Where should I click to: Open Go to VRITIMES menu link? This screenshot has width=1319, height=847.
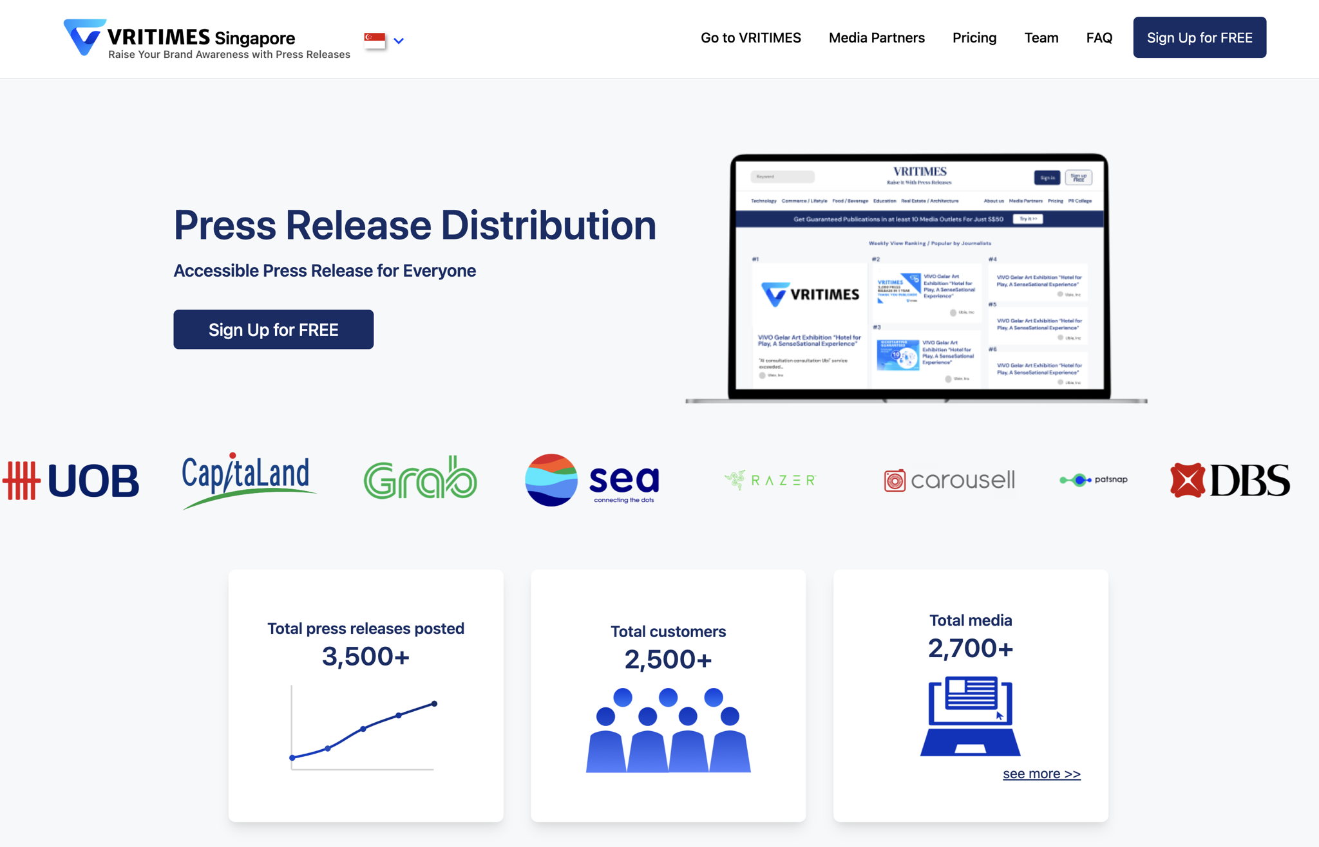(x=751, y=38)
